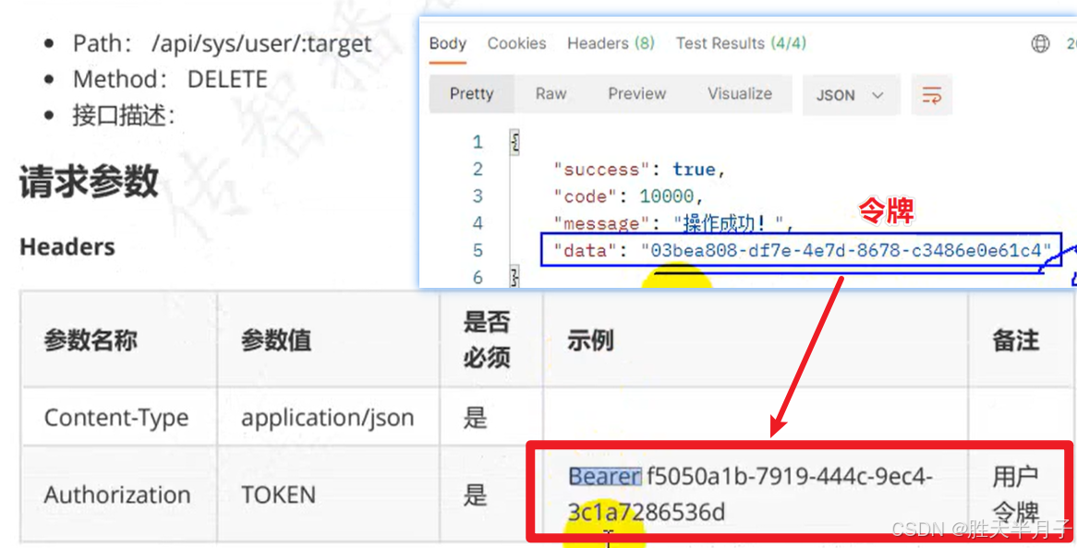Click the Method: DELETE bullet

coord(170,79)
